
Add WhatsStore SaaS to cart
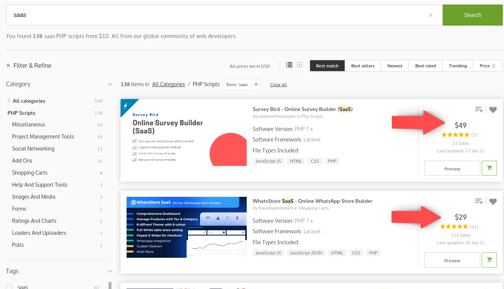click(489, 260)
